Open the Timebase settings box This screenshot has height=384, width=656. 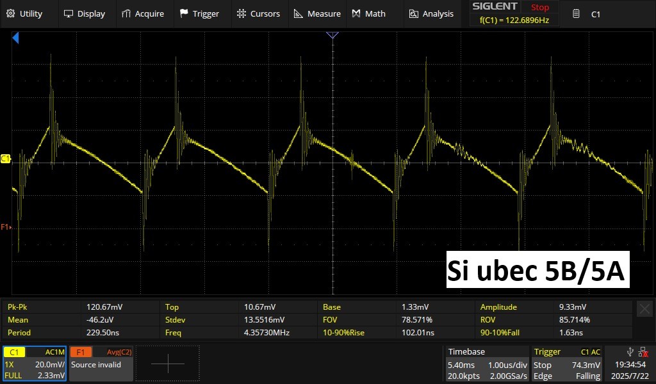[x=487, y=364]
